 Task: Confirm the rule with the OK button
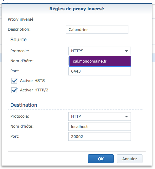click(101, 159)
